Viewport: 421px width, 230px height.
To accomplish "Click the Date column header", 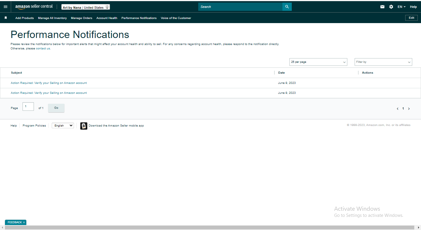I will 282,73.
